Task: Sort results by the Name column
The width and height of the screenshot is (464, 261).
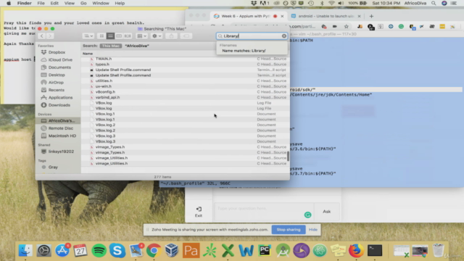Action: point(88,54)
